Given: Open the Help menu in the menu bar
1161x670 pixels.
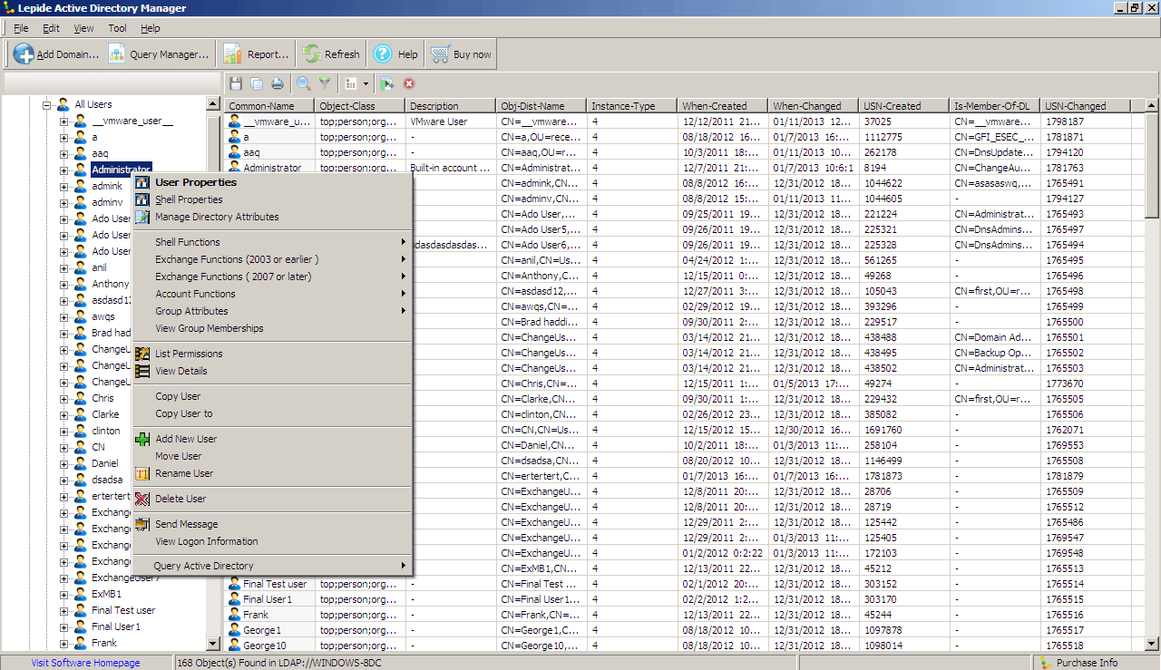Looking at the screenshot, I should (151, 28).
